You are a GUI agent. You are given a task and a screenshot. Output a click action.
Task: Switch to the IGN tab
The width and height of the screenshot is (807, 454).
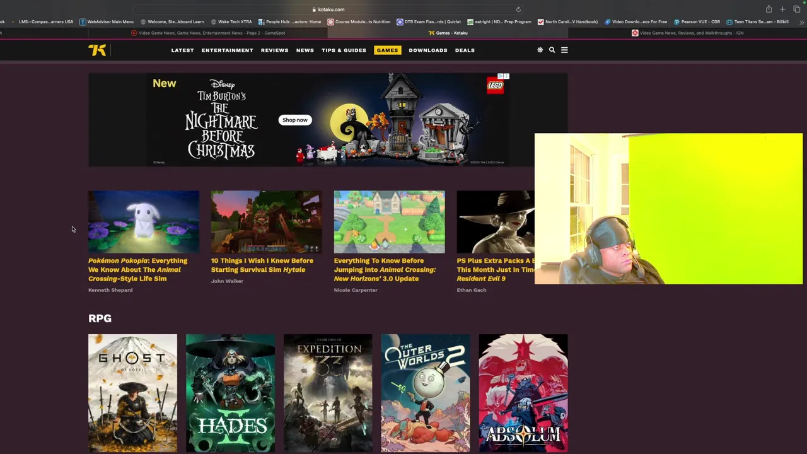pyautogui.click(x=687, y=33)
